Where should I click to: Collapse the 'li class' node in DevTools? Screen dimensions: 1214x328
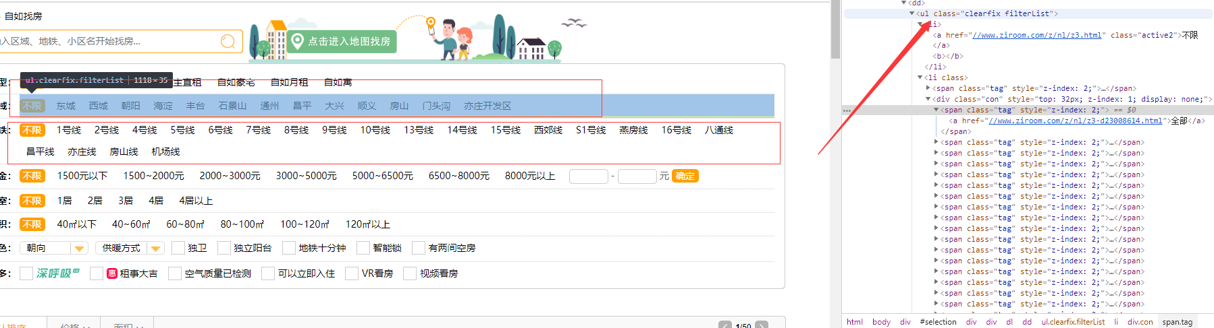[x=920, y=78]
